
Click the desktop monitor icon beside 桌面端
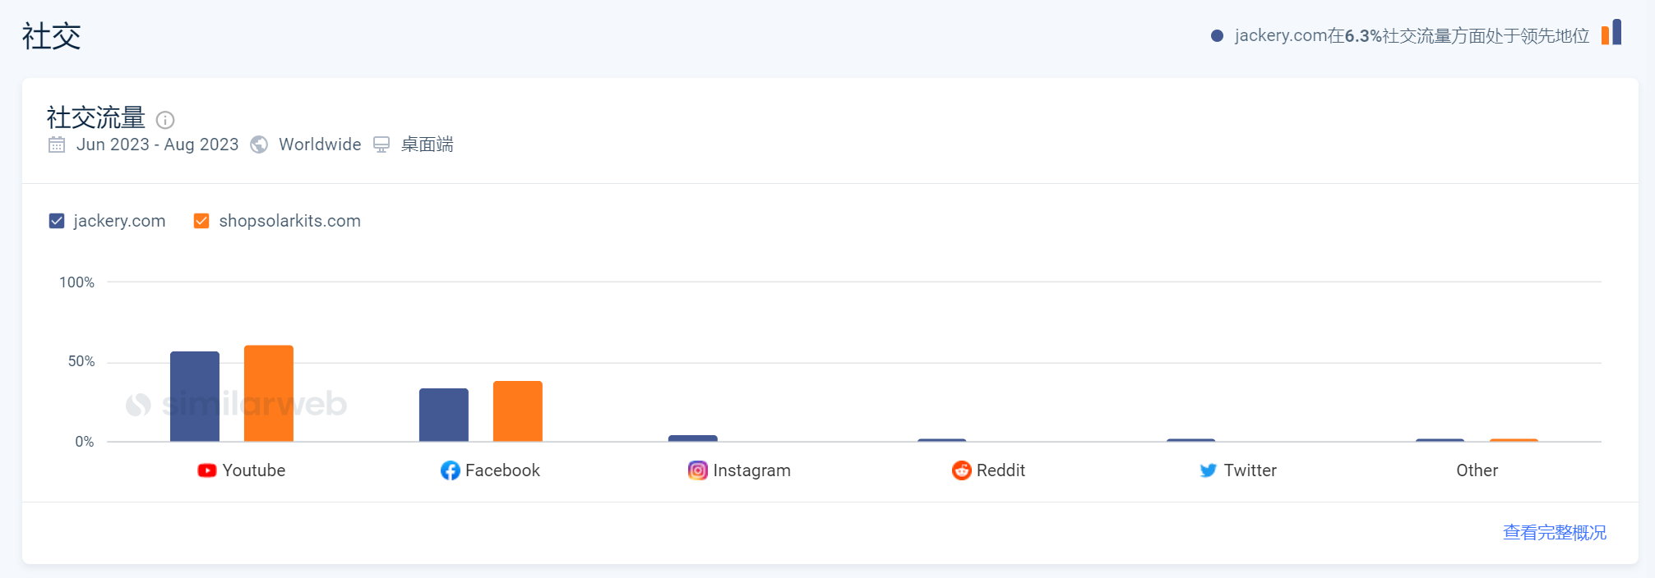tap(381, 144)
